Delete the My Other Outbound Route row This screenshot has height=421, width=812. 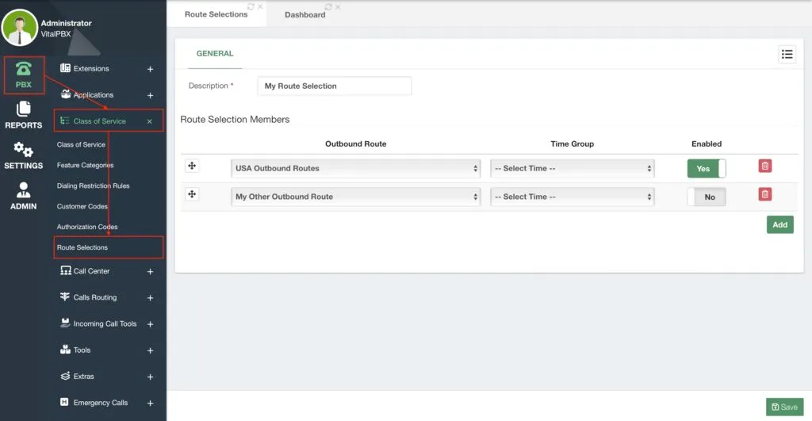[x=765, y=194]
